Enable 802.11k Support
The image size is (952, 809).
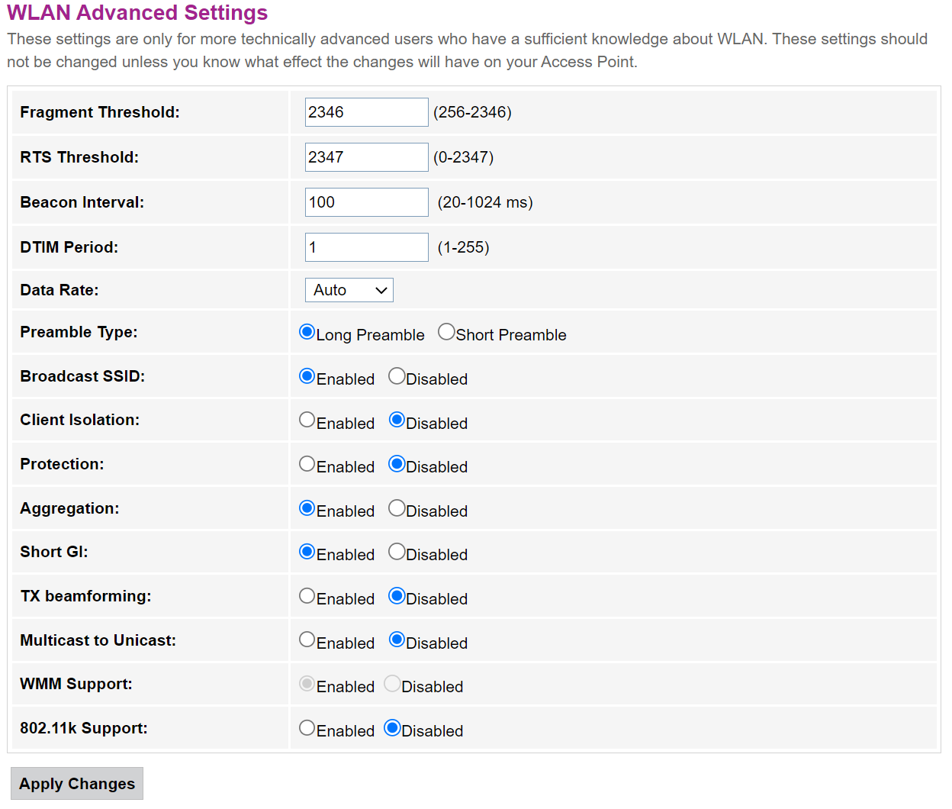point(307,728)
